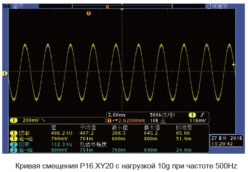Image resolution: width=248 pixels, height=172 pixels.
Task: Click the channel 1 trigger source badge
Action: [192, 115]
